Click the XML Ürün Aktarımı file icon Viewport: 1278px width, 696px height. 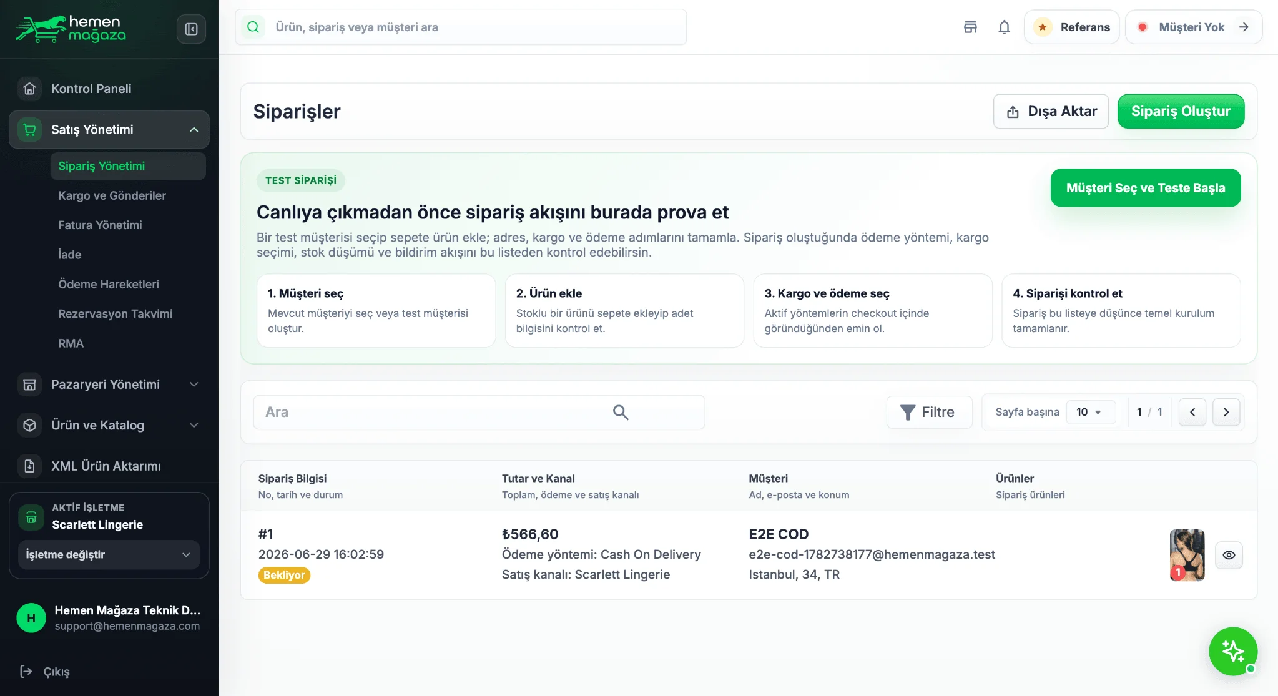[29, 466]
